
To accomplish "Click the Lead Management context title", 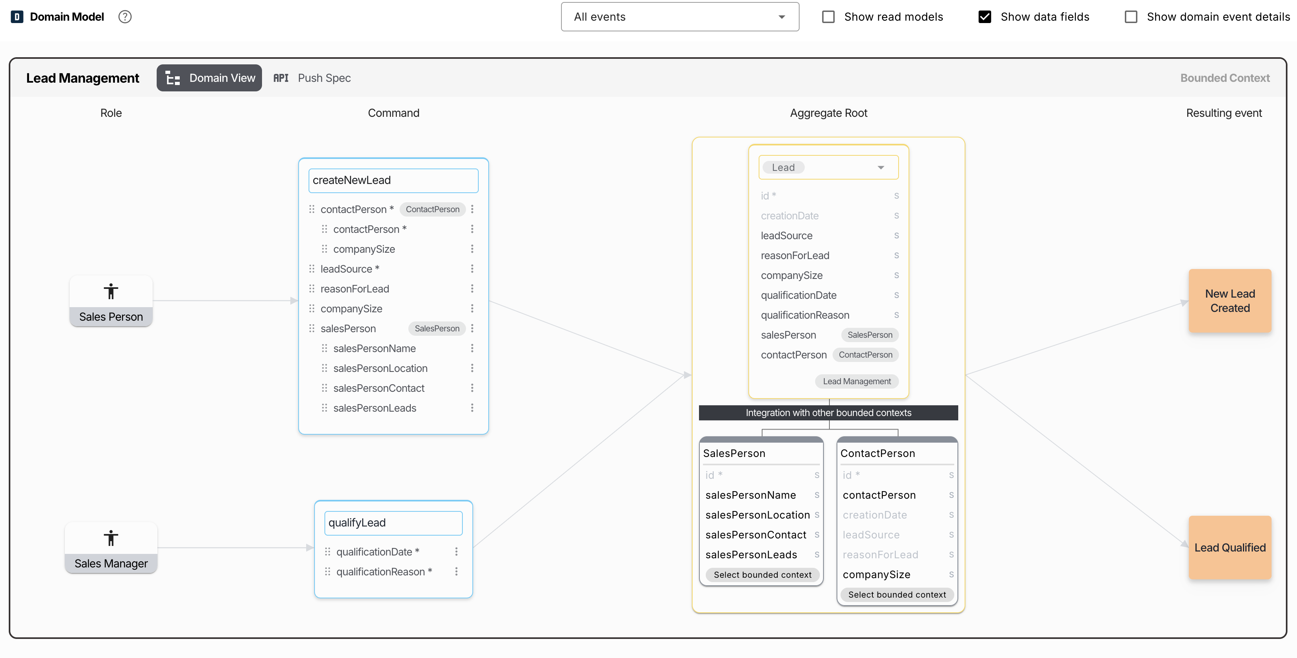I will pyautogui.click(x=83, y=78).
